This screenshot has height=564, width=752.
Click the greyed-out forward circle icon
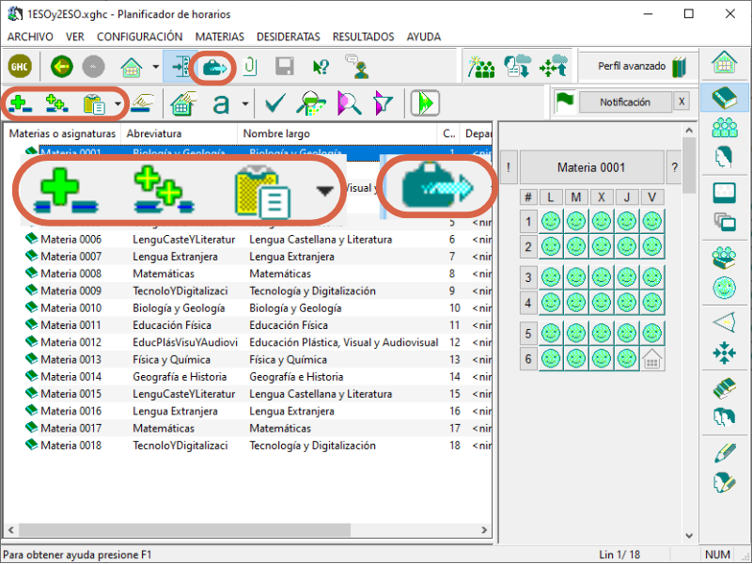(x=93, y=66)
